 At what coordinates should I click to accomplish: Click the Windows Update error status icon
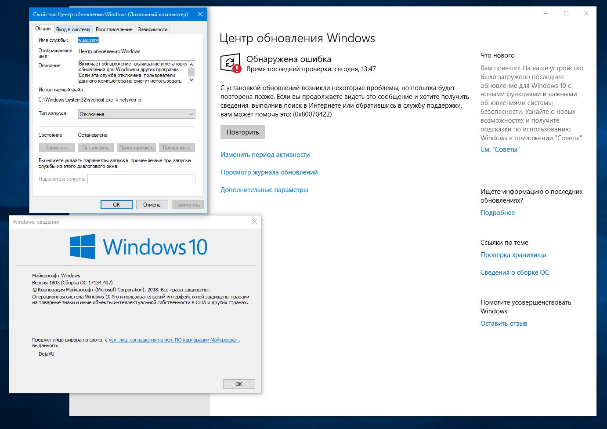tap(230, 63)
